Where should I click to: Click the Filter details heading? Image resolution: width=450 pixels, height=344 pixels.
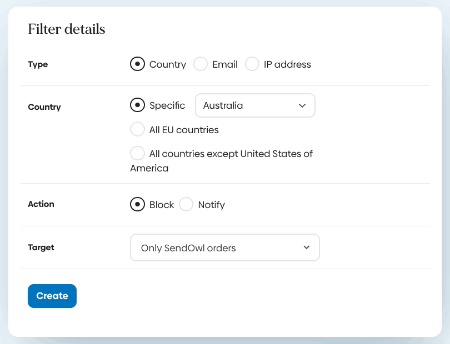pyautogui.click(x=67, y=29)
